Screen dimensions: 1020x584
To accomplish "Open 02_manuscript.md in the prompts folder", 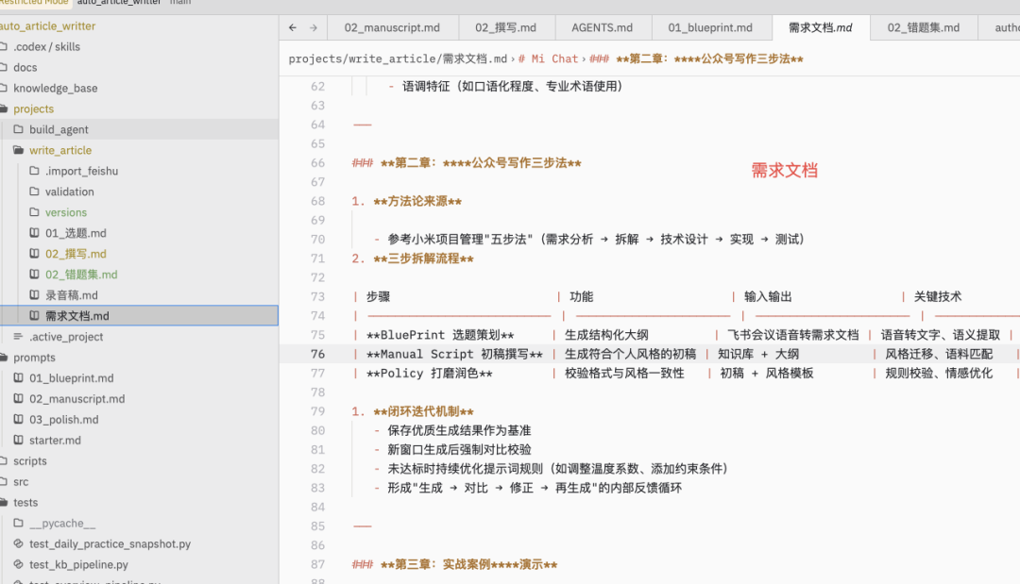I will click(x=76, y=398).
